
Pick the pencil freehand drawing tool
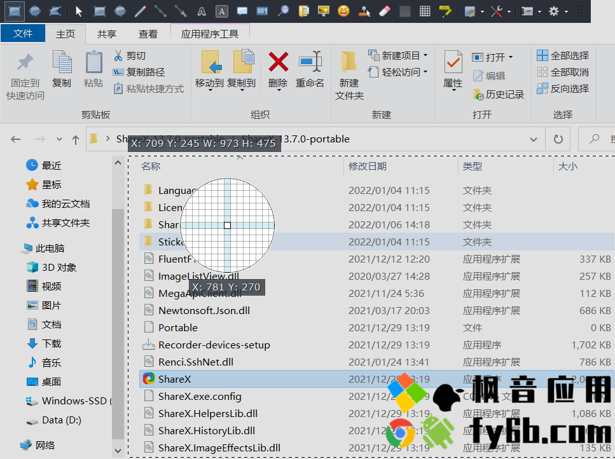click(x=140, y=11)
